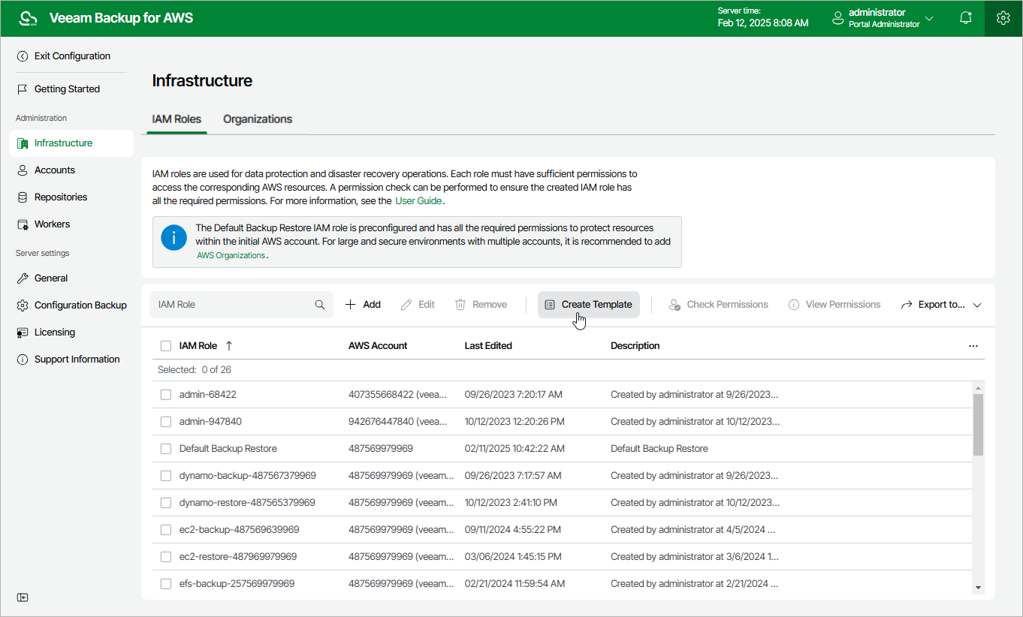Viewport: 1023px width, 617px height.
Task: Click the Create Template button
Action: point(589,305)
